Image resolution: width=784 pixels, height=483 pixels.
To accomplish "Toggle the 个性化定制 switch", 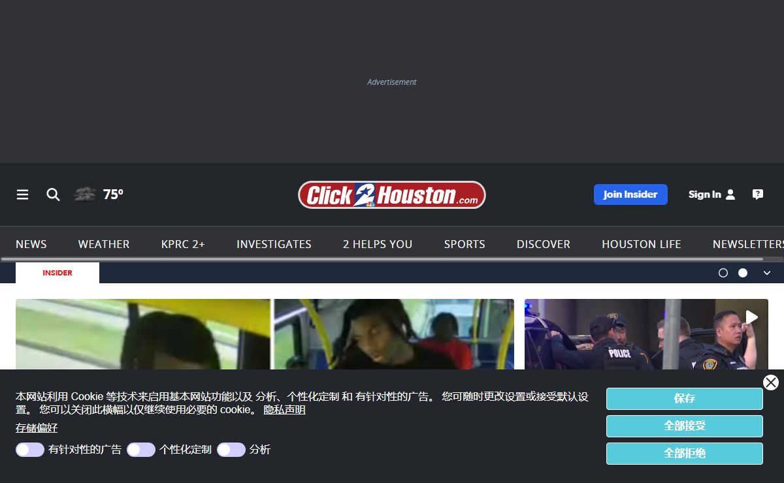I will click(141, 450).
